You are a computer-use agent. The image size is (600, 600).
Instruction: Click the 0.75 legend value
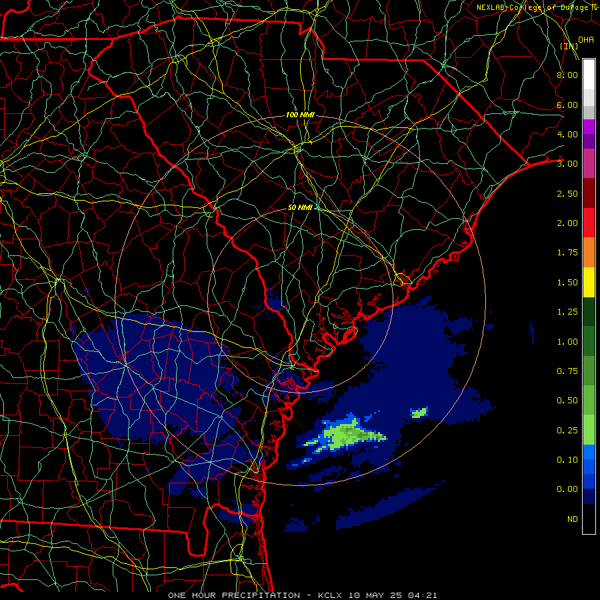[x=567, y=371]
